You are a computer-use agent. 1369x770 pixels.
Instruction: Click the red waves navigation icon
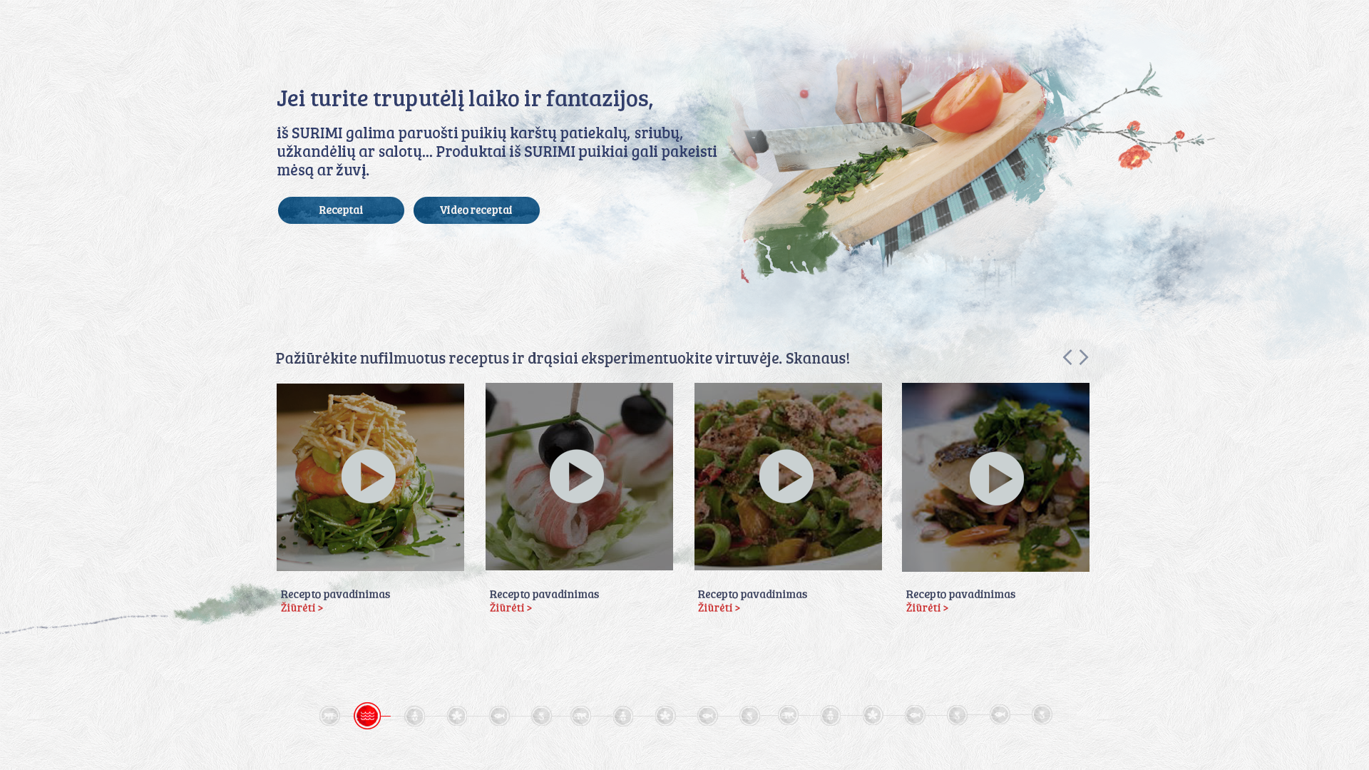(367, 716)
